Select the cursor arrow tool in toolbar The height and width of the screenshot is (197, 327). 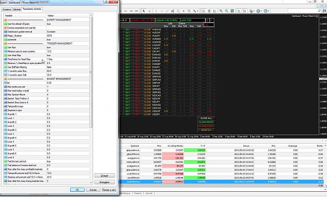tap(144, 11)
